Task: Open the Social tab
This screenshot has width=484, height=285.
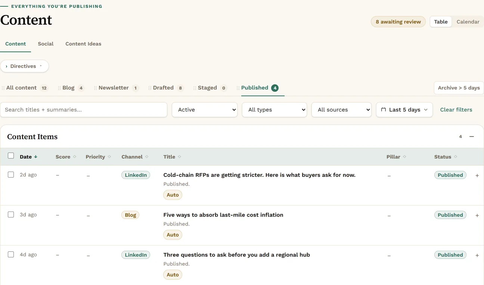Action: (x=46, y=44)
